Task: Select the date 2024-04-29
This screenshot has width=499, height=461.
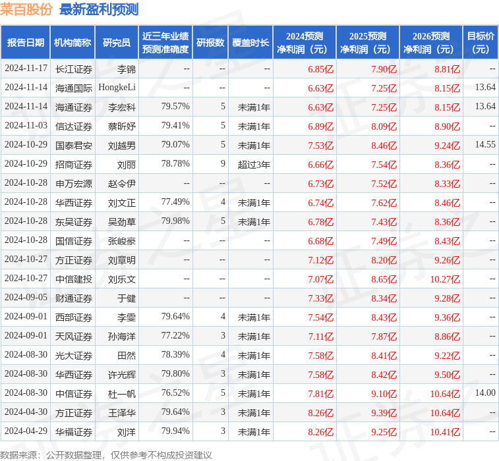Action: pos(26,431)
